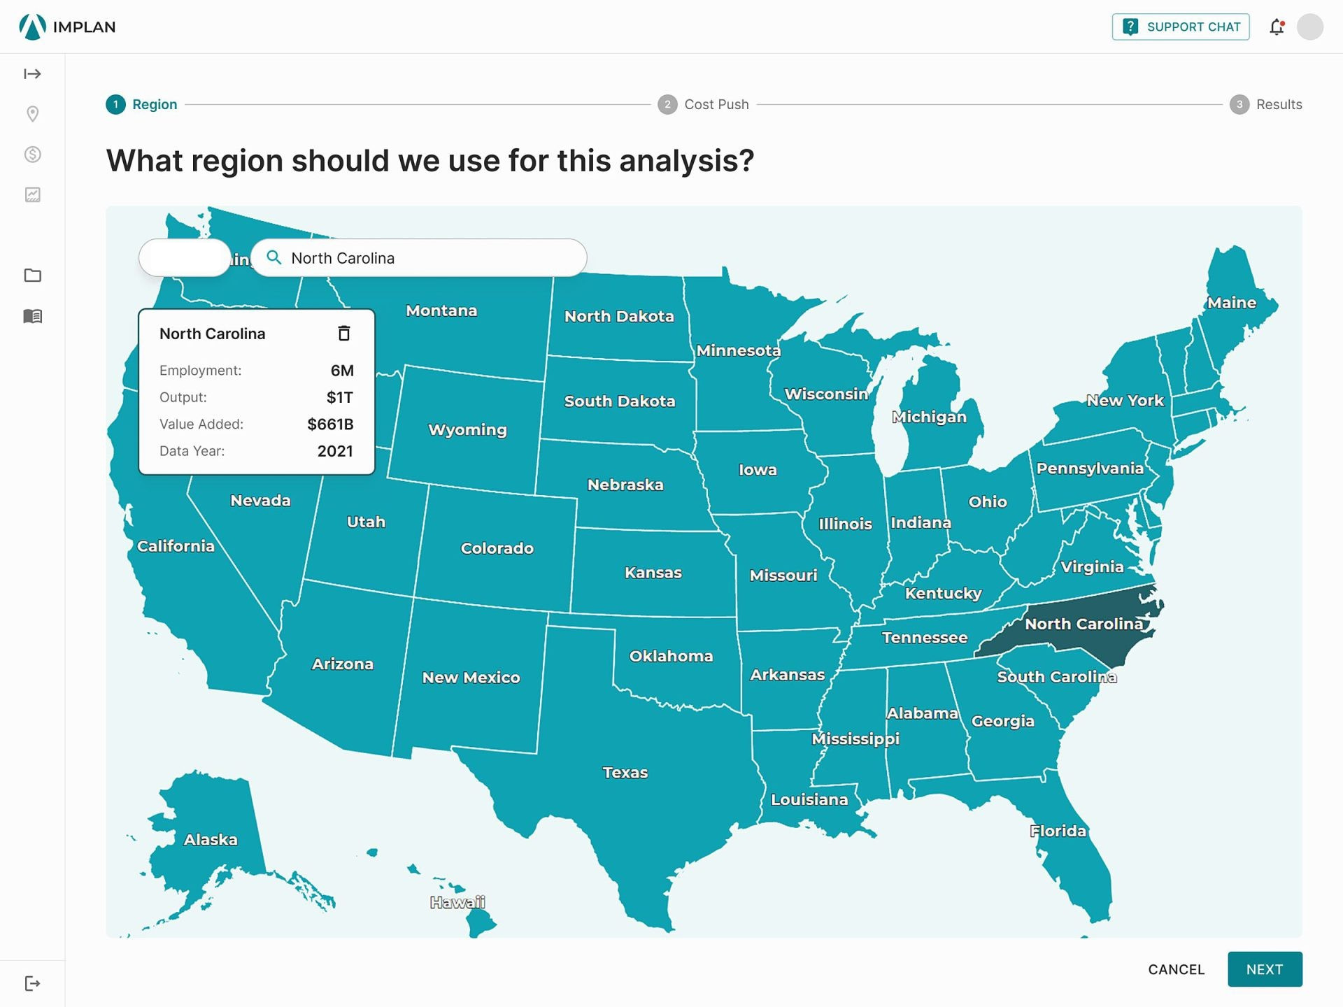Select the Region step

[141, 104]
